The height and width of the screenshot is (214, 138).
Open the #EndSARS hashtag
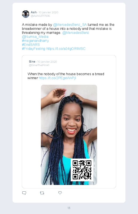point(31,45)
